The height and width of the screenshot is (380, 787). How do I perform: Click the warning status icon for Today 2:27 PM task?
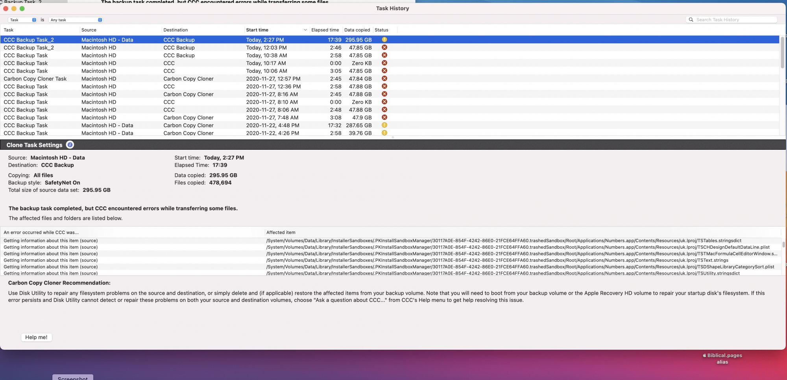point(384,40)
